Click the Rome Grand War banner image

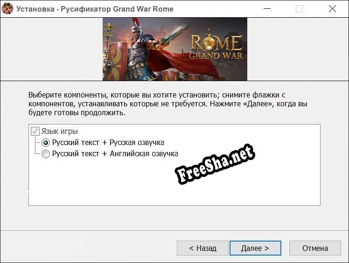174,49
